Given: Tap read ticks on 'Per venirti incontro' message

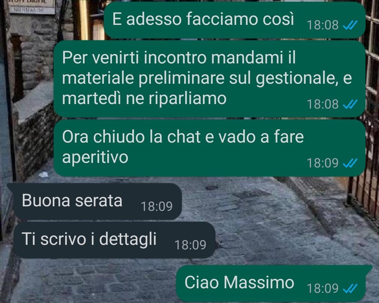Looking at the screenshot, I should coord(350,104).
